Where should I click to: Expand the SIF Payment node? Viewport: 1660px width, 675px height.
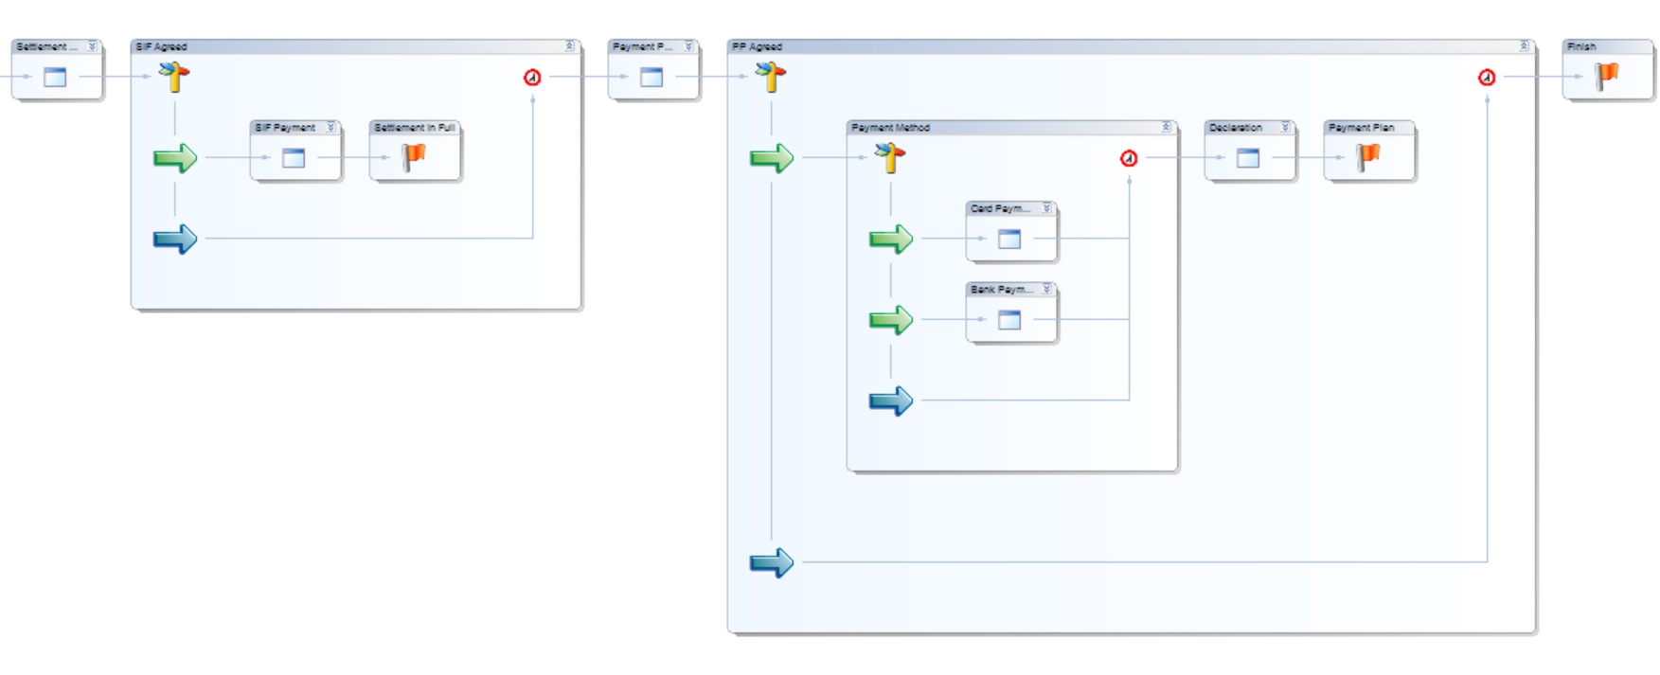pos(330,127)
